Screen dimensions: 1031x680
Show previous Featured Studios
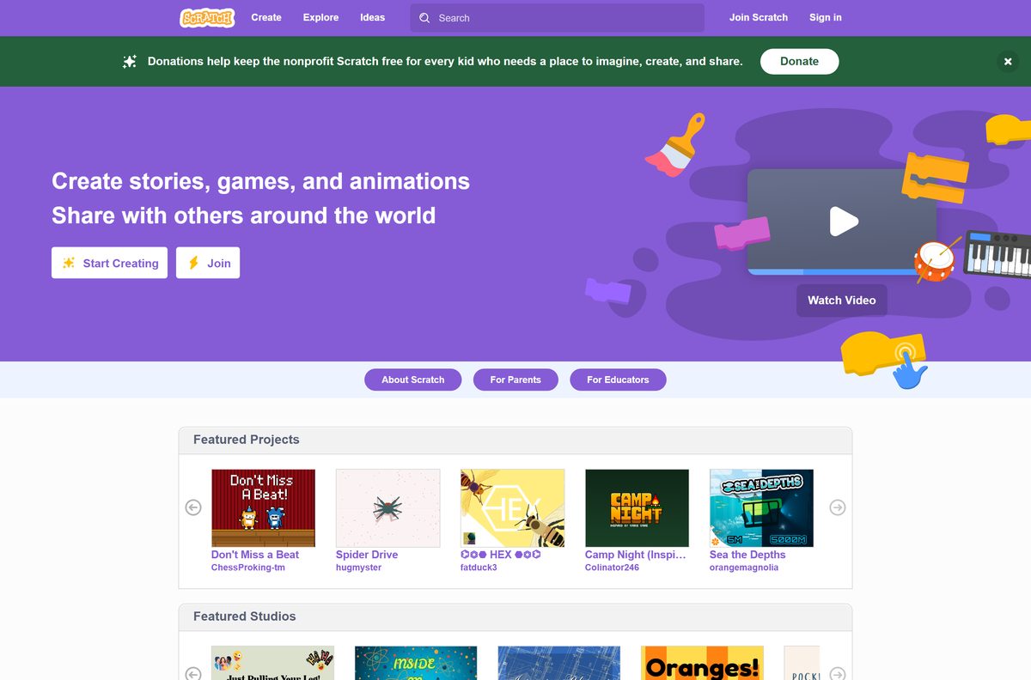tap(193, 674)
